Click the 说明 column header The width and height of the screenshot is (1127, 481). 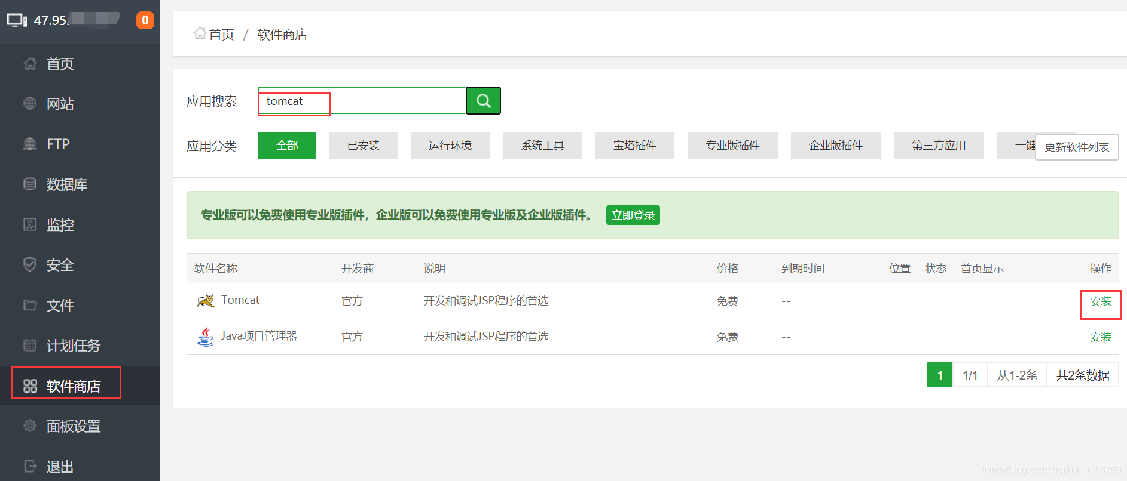click(435, 269)
